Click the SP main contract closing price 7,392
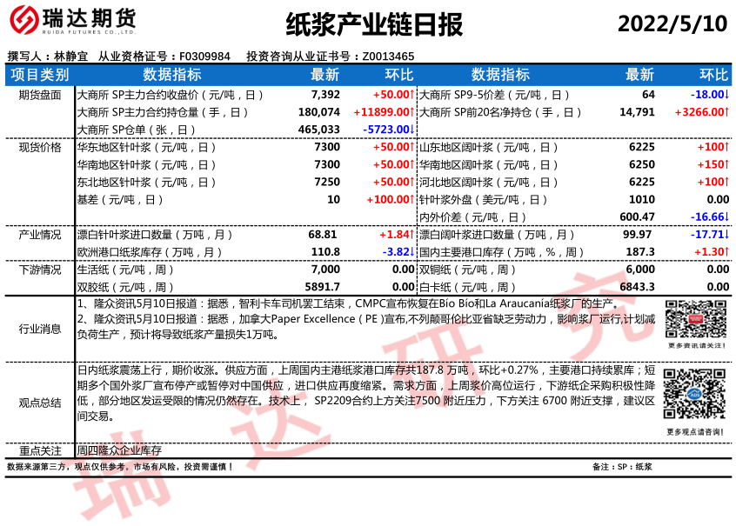The height and width of the screenshot is (526, 736). click(x=325, y=95)
